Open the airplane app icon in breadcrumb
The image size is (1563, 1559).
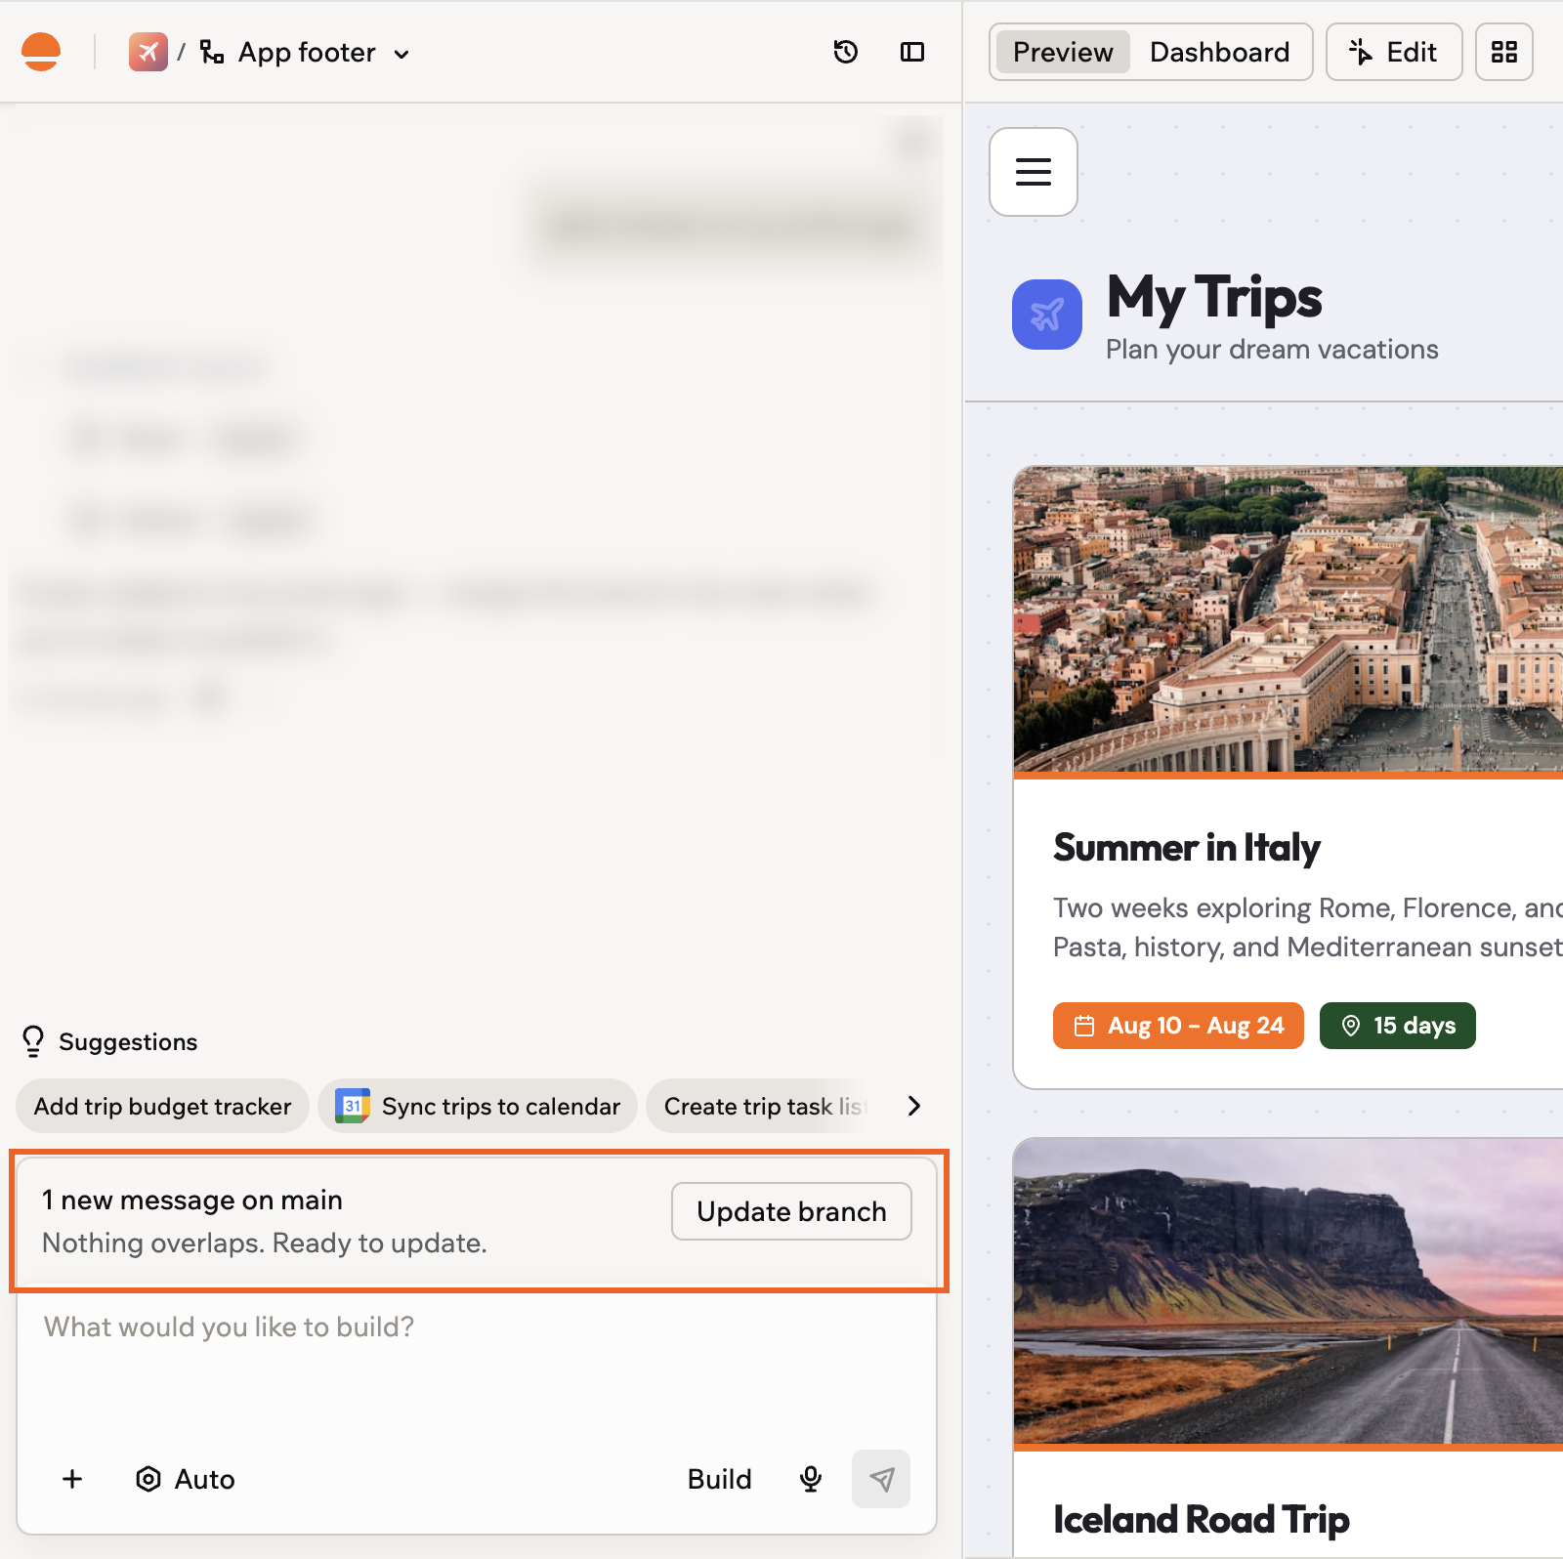point(148,52)
